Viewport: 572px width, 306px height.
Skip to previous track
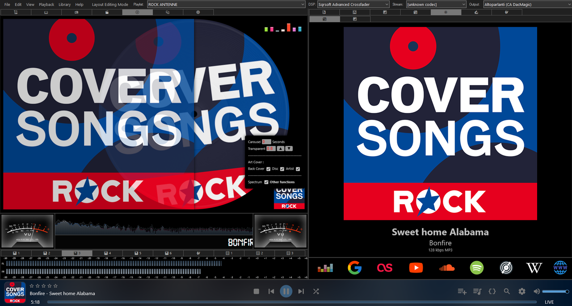click(x=271, y=291)
